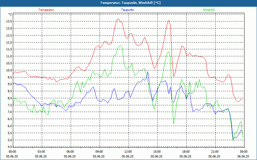The width and height of the screenshot is (257, 160).
Task: Click the 6,0 y-axis value
Action: 10,126
